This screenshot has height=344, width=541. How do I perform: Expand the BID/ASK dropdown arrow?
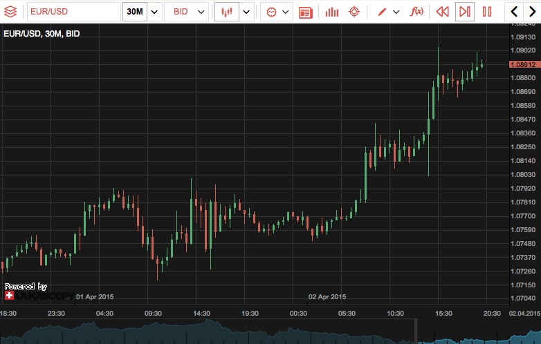click(x=201, y=12)
